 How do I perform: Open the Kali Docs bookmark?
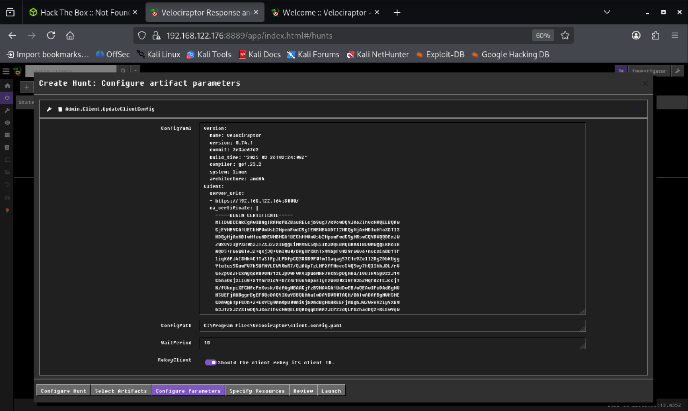coord(260,55)
